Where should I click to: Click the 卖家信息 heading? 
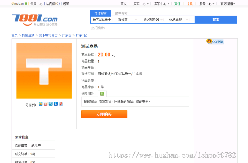22,137
